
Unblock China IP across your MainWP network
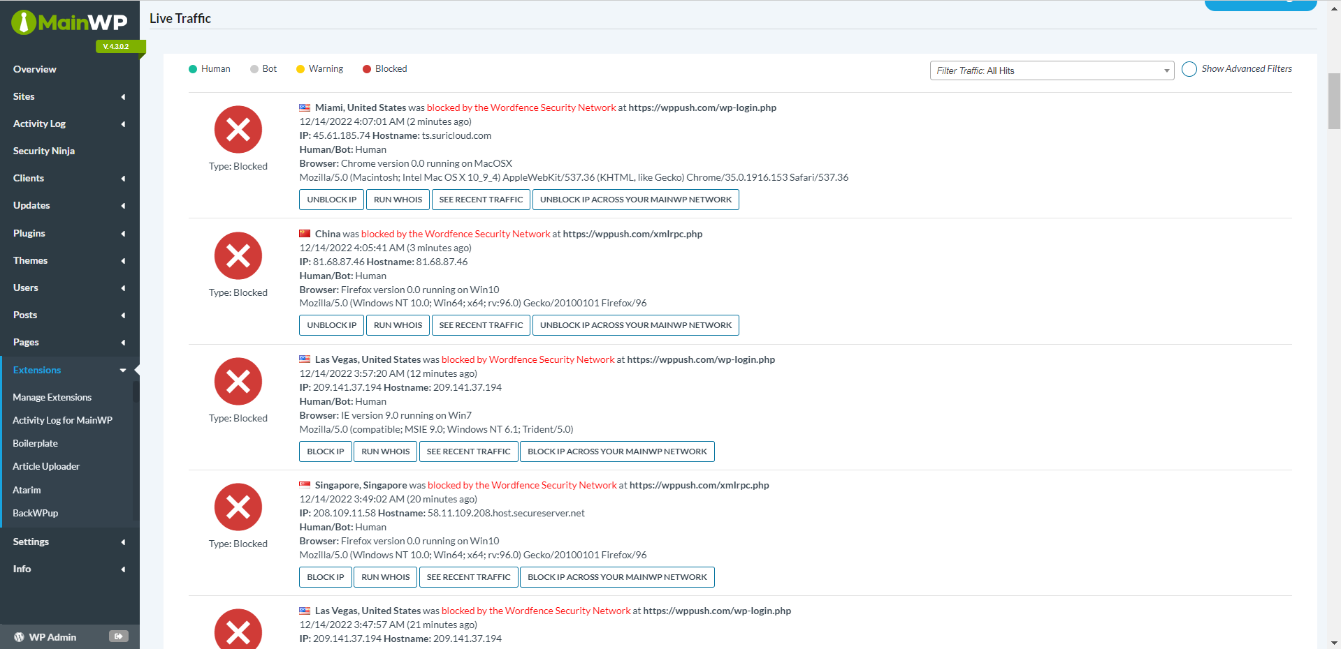(636, 325)
